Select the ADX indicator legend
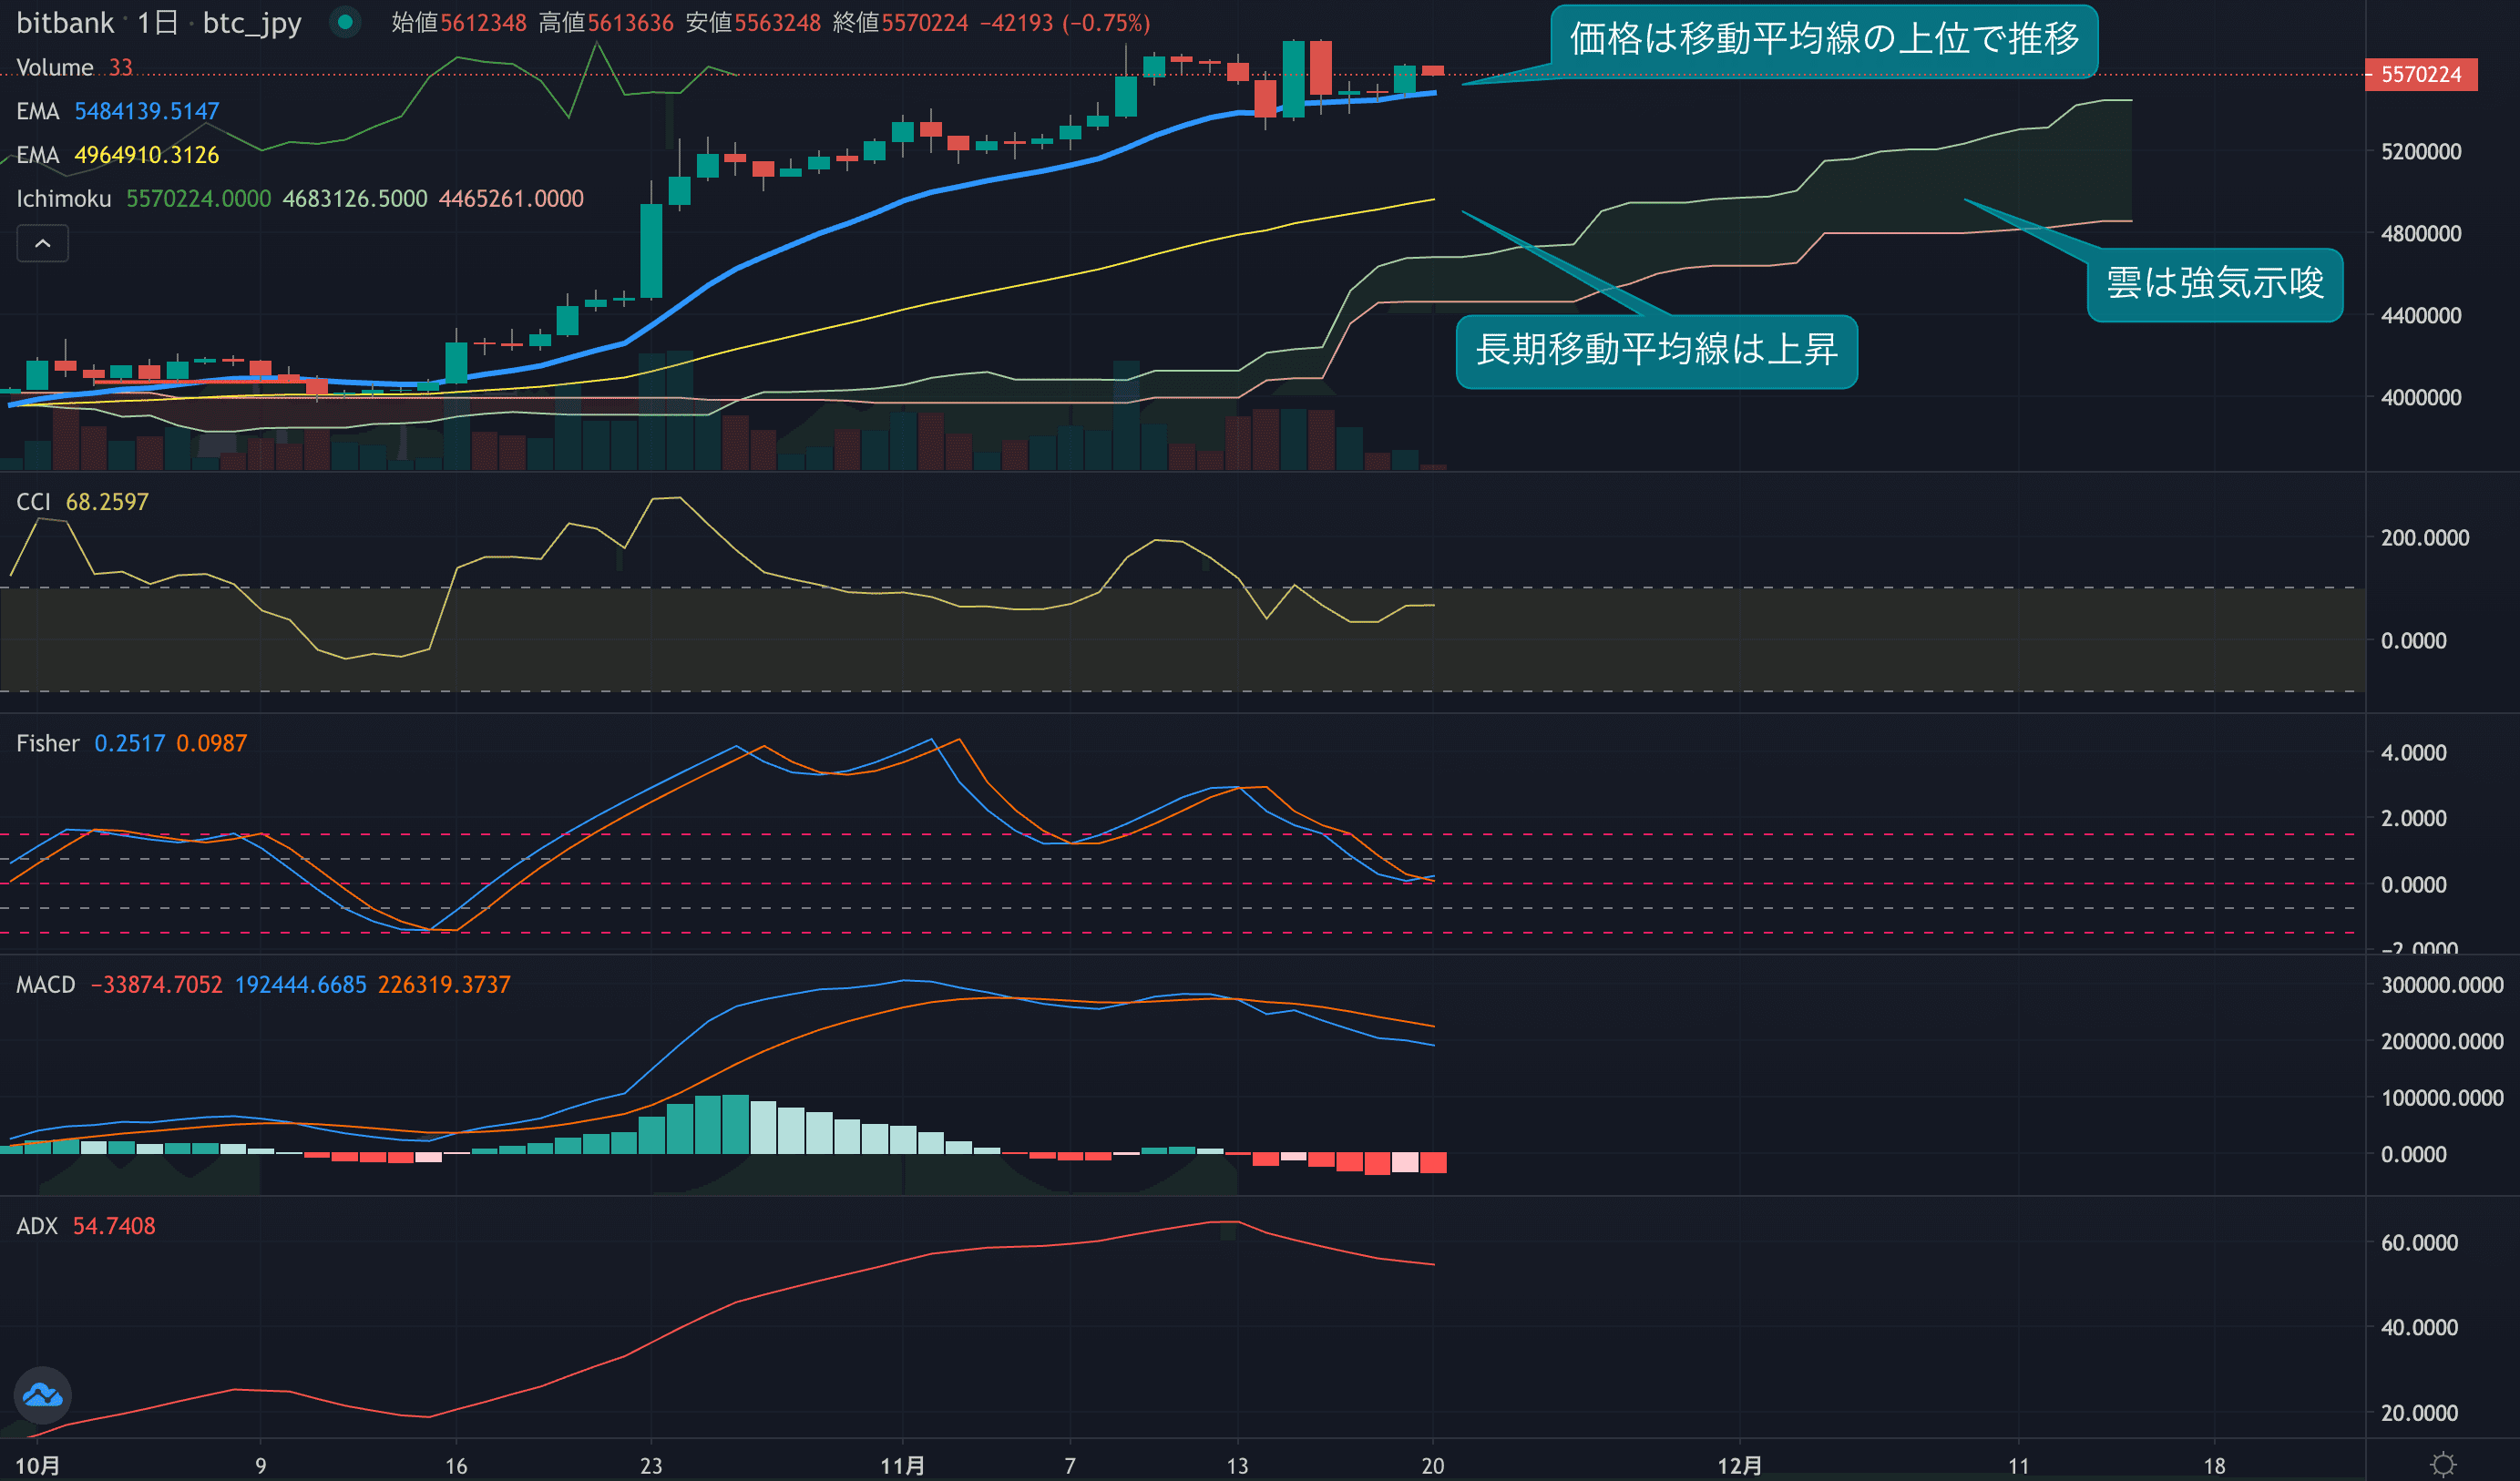The image size is (2520, 1481). 37,1226
